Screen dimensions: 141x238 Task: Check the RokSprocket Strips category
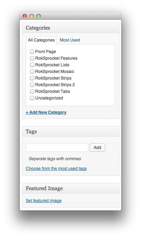[x=32, y=78]
